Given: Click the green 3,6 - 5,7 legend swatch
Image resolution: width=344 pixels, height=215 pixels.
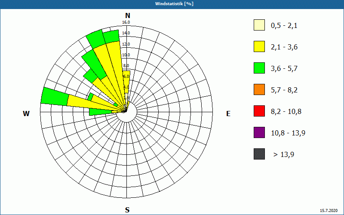Looking at the screenshot, I should pyautogui.click(x=259, y=68).
